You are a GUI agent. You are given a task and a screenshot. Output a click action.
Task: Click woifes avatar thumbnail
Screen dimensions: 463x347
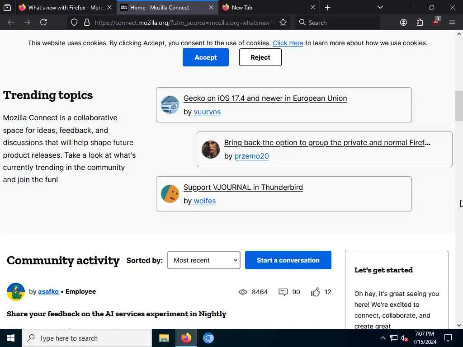pos(170,194)
